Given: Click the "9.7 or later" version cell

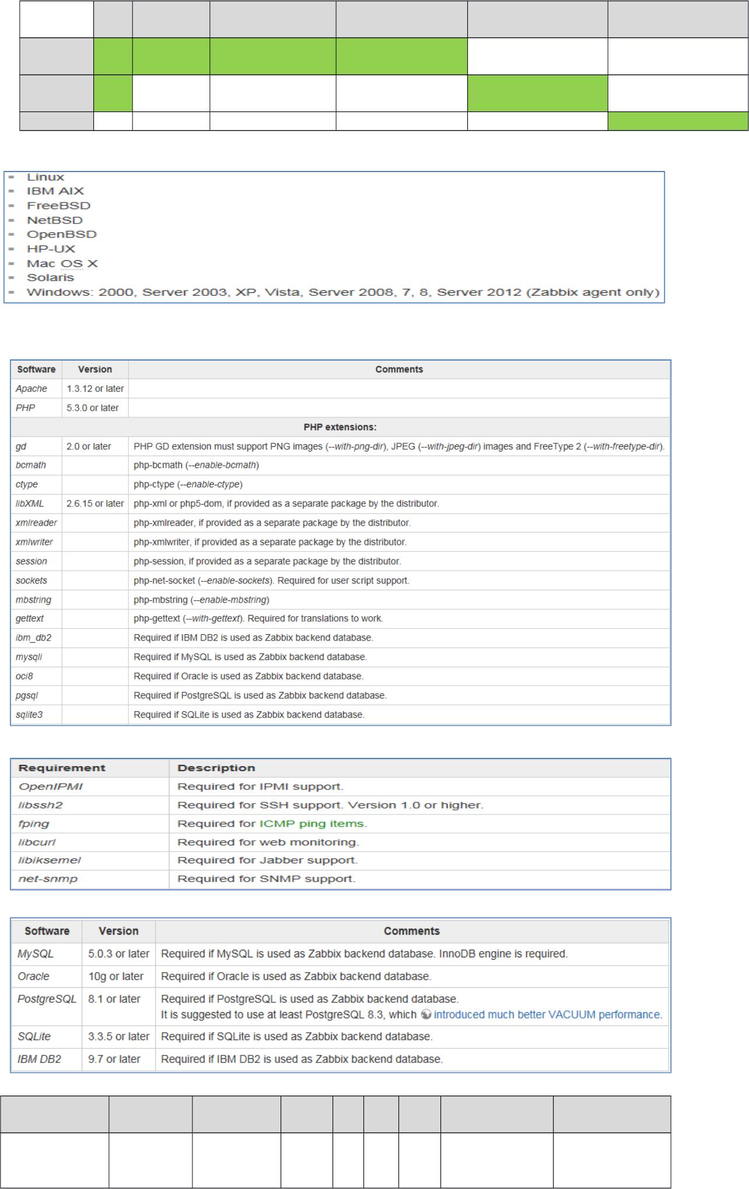Looking at the screenshot, I should coord(119,1059).
